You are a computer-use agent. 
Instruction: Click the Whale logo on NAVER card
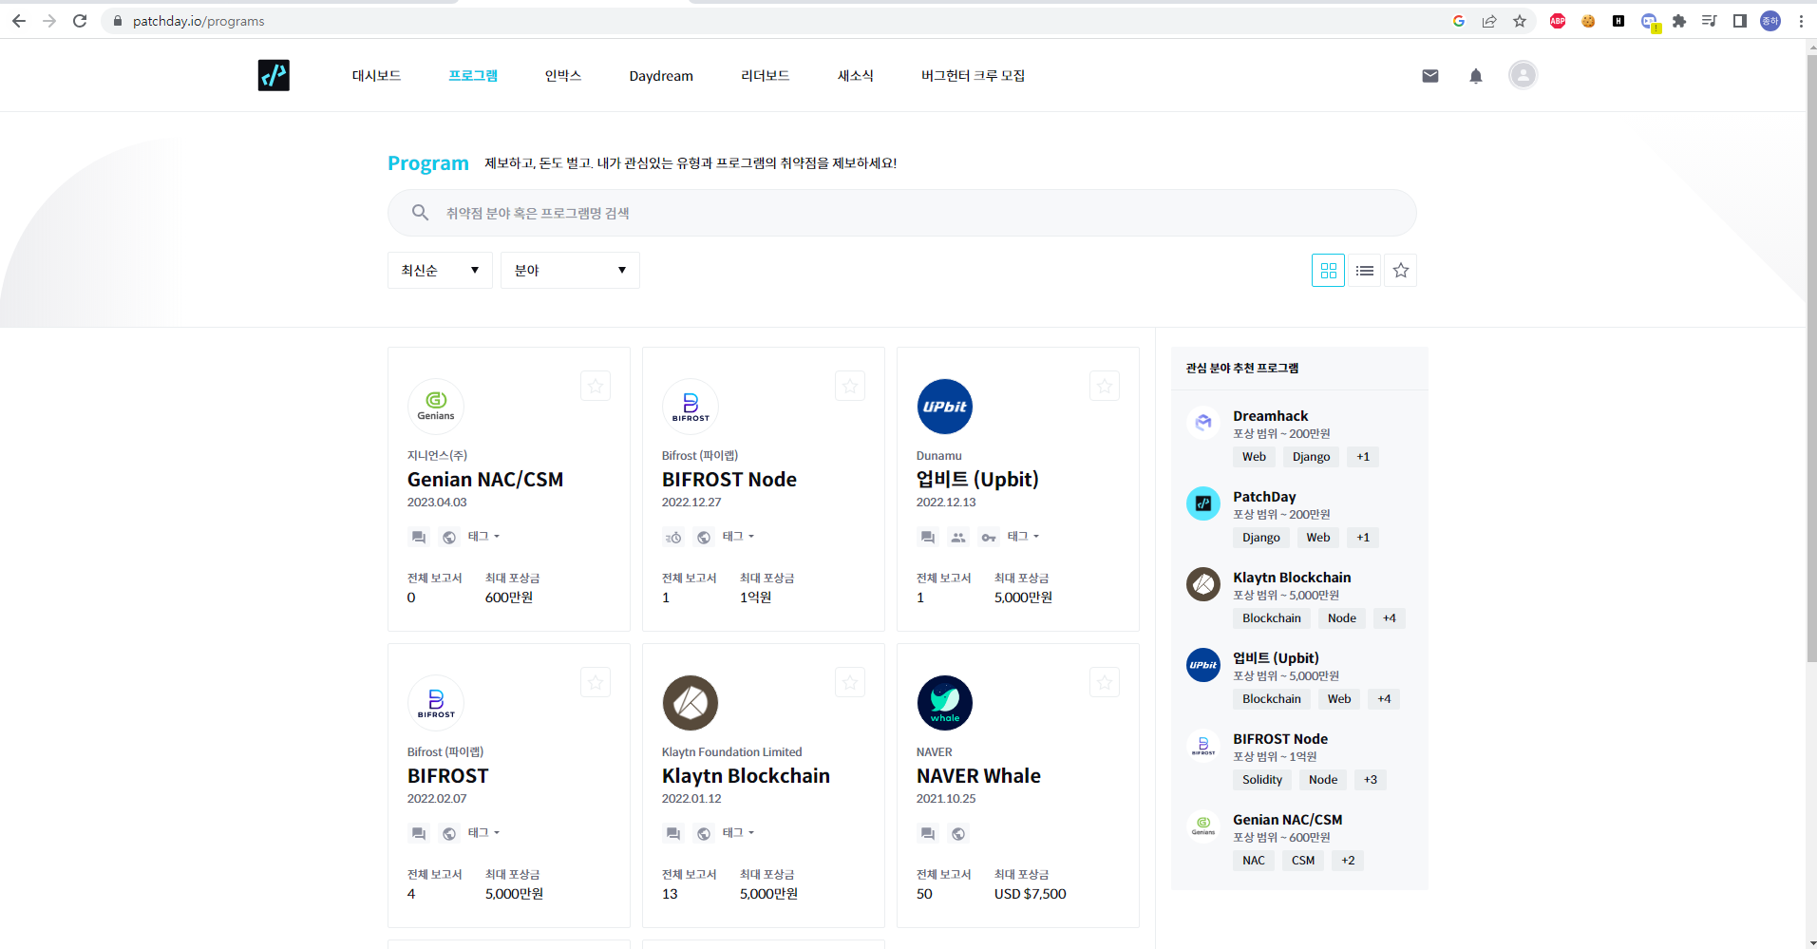[945, 703]
